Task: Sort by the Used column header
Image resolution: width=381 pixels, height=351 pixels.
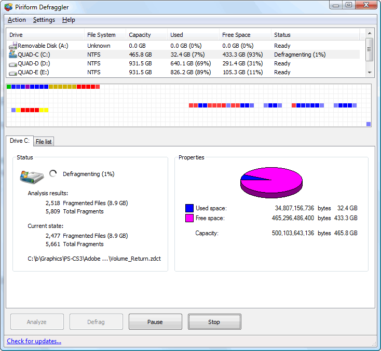Action: pyautogui.click(x=193, y=35)
